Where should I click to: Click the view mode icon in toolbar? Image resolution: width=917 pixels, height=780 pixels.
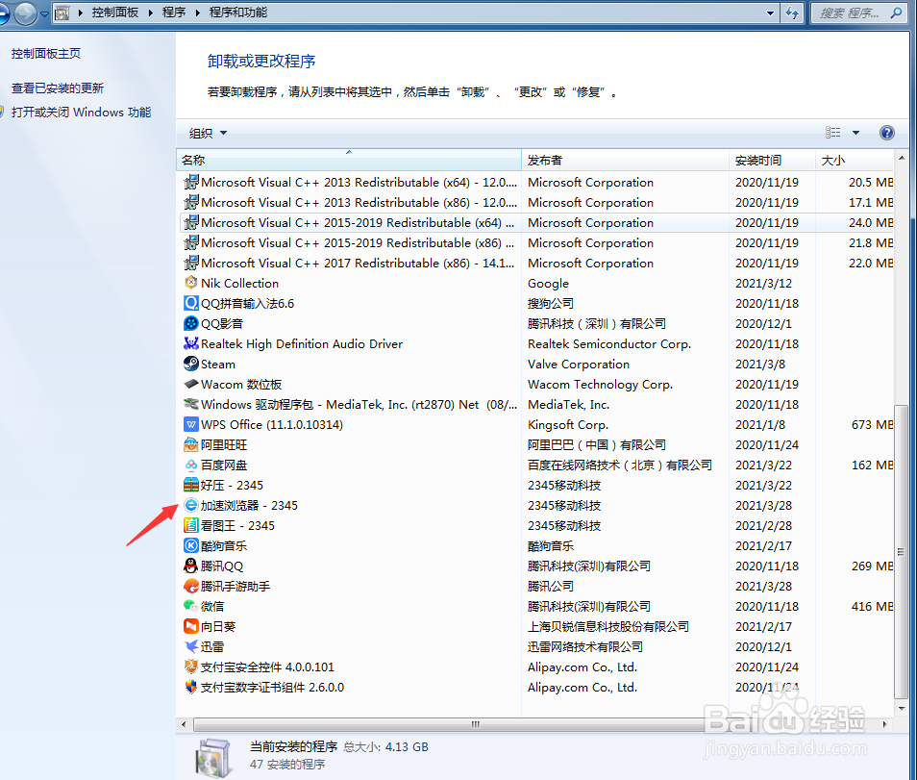pos(832,133)
